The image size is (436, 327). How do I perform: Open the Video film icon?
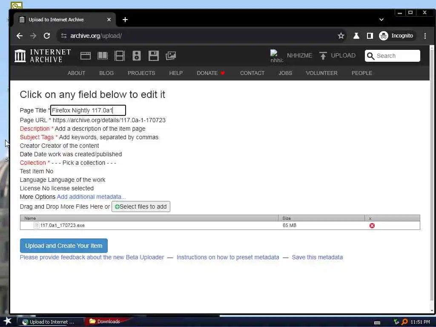click(120, 56)
